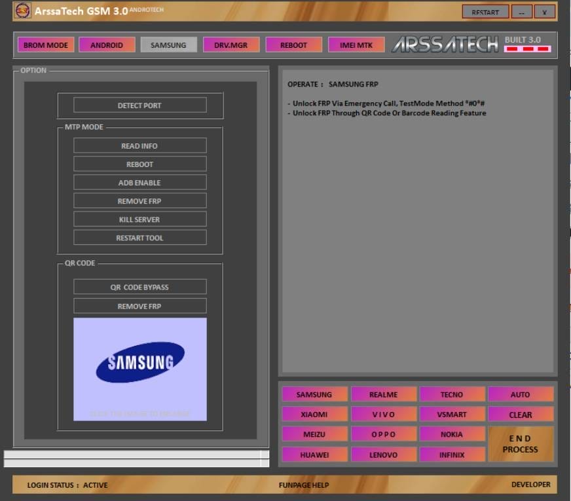Run READ INFO in MTP Mode
This screenshot has width=571, height=501.
[139, 145]
